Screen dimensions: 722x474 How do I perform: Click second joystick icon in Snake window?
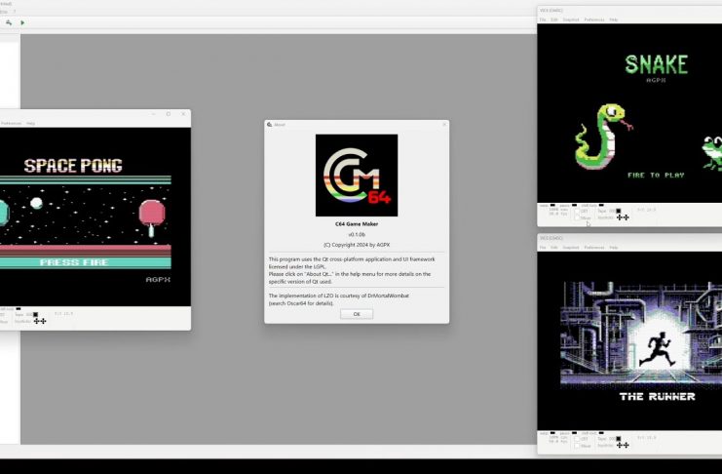click(x=626, y=217)
